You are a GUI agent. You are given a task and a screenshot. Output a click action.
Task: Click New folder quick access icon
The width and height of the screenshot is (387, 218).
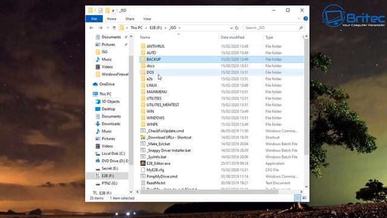[108, 10]
